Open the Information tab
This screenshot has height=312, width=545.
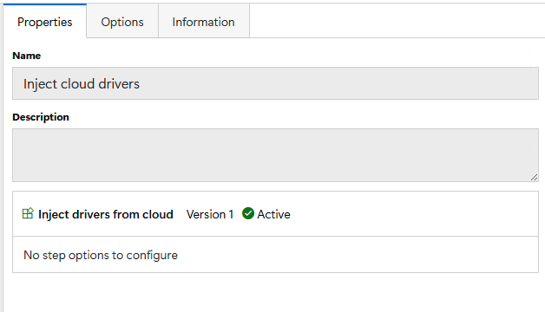(204, 22)
